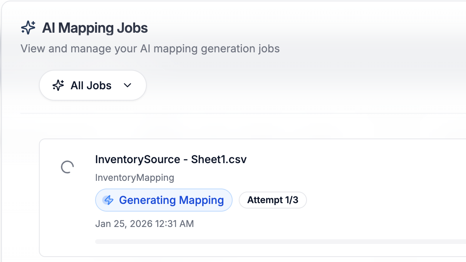Click the AI Mapping Jobs page heading

(x=95, y=28)
